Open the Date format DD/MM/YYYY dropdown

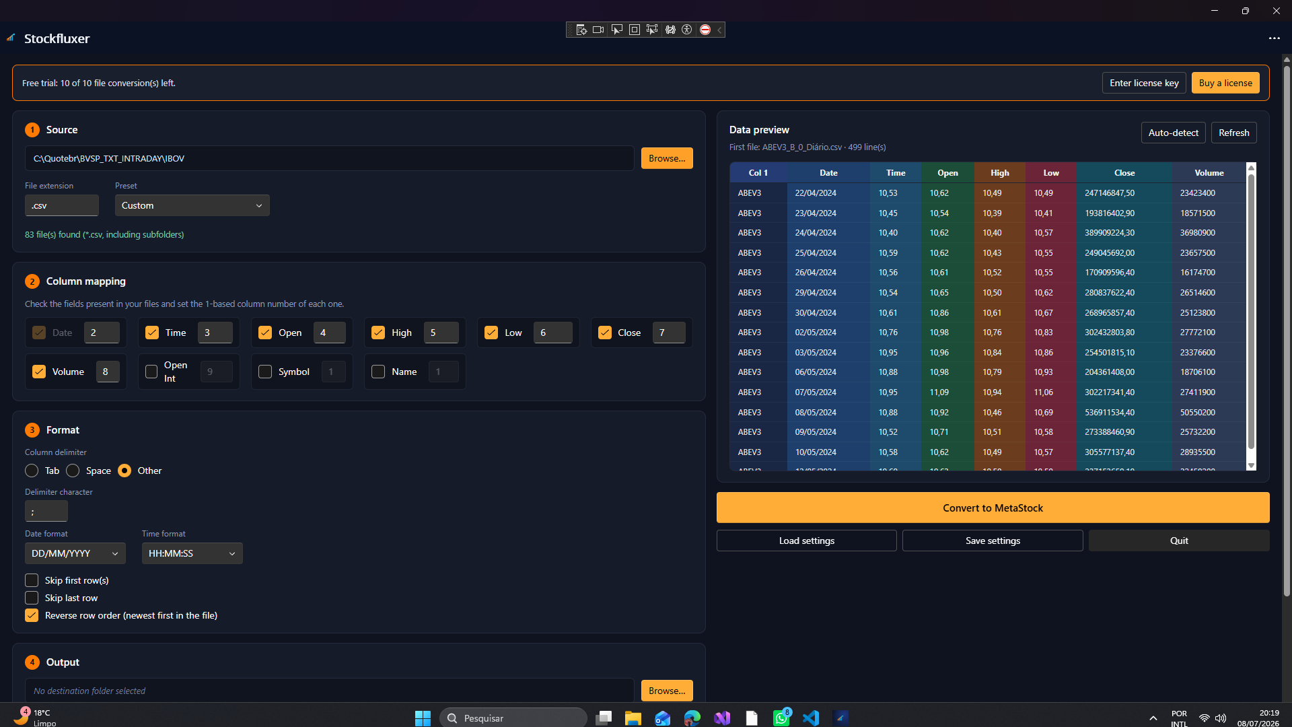coord(75,553)
